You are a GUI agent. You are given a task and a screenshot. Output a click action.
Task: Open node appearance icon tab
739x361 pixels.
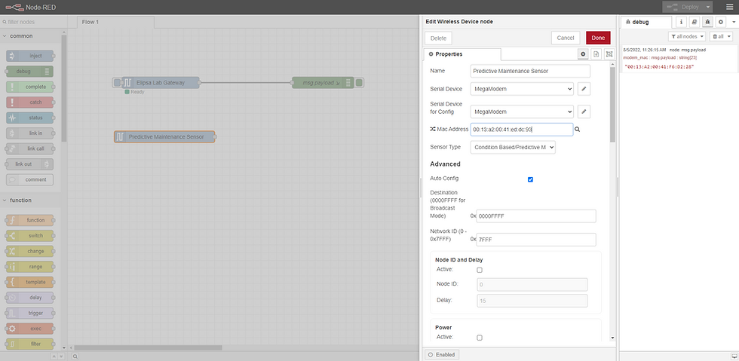click(x=609, y=54)
